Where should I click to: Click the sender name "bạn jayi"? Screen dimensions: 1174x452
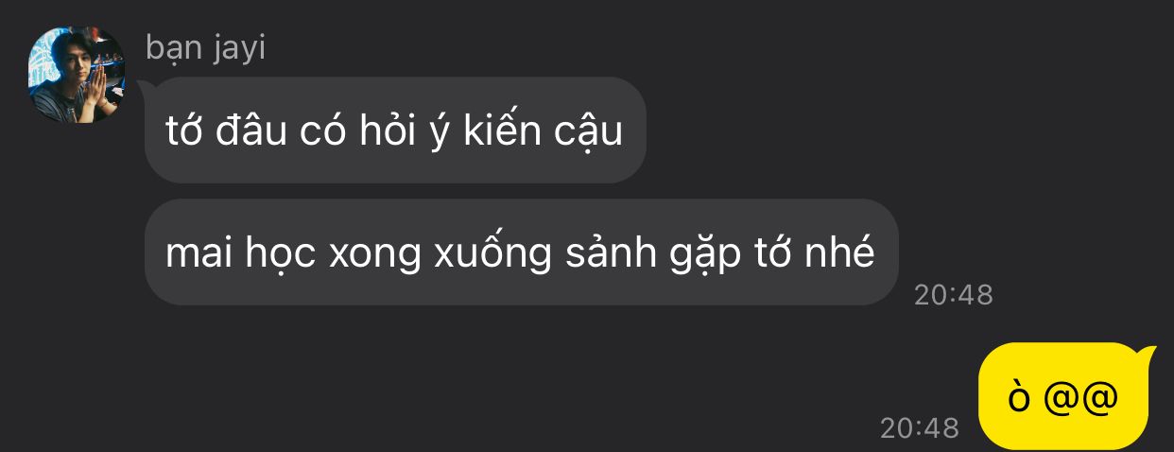[206, 48]
